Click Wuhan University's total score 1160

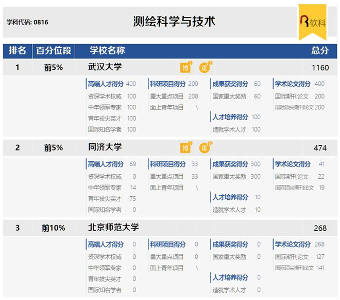(320, 68)
